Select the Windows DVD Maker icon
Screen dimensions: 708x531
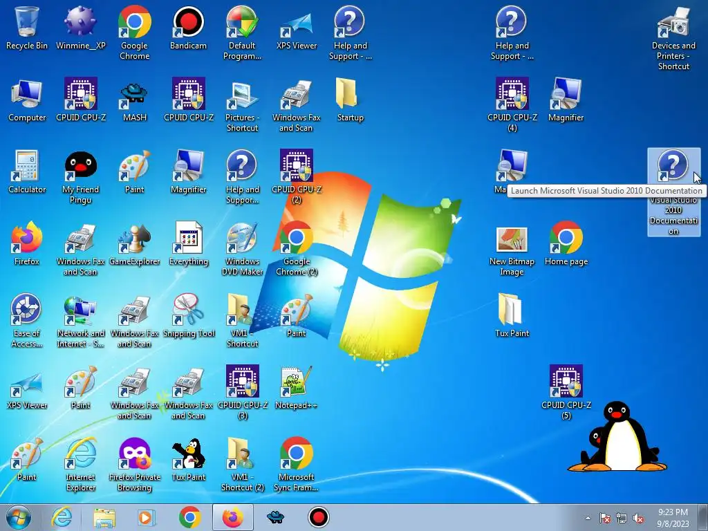tap(242, 249)
